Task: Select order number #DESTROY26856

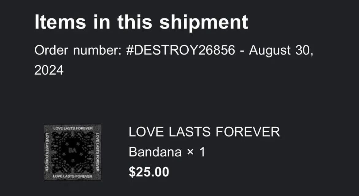Action: point(180,50)
